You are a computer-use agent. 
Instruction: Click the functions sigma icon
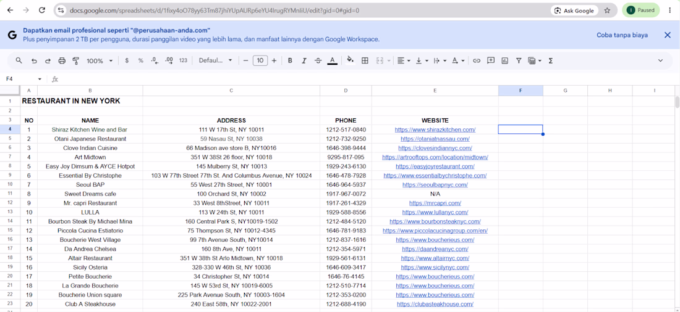coord(550,60)
